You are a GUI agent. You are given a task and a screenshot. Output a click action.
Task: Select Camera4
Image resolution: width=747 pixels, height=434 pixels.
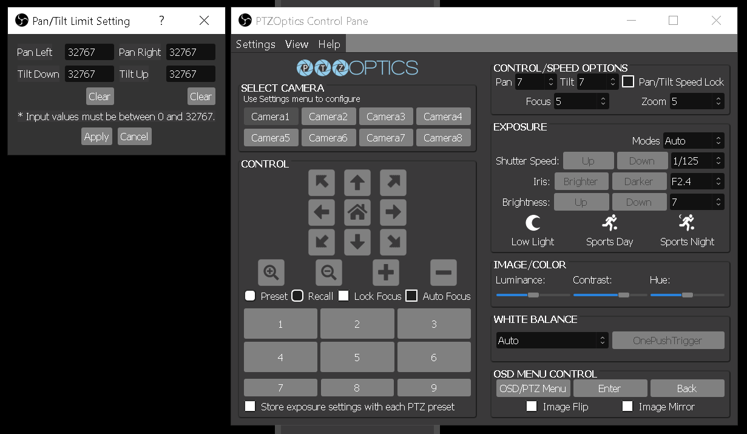pos(443,117)
